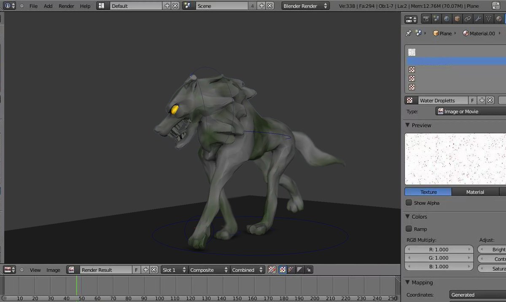Open the Material sphere properties tab
Image resolution: width=506 pixels, height=302 pixels.
coord(499,19)
